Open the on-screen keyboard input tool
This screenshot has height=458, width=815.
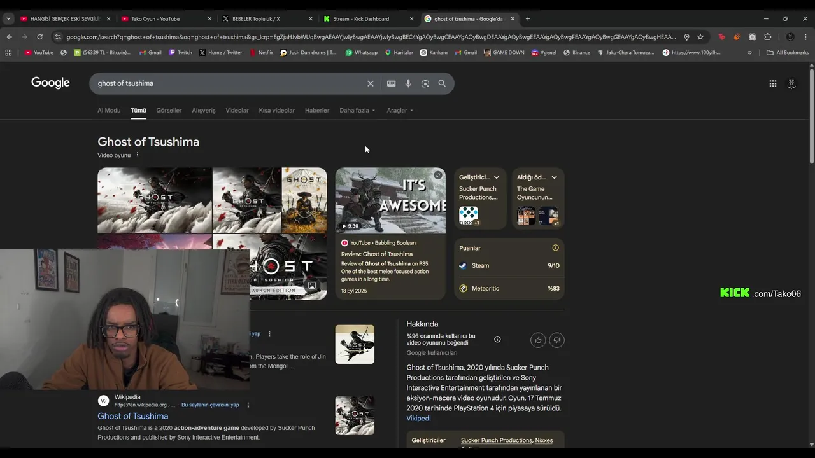click(x=391, y=83)
